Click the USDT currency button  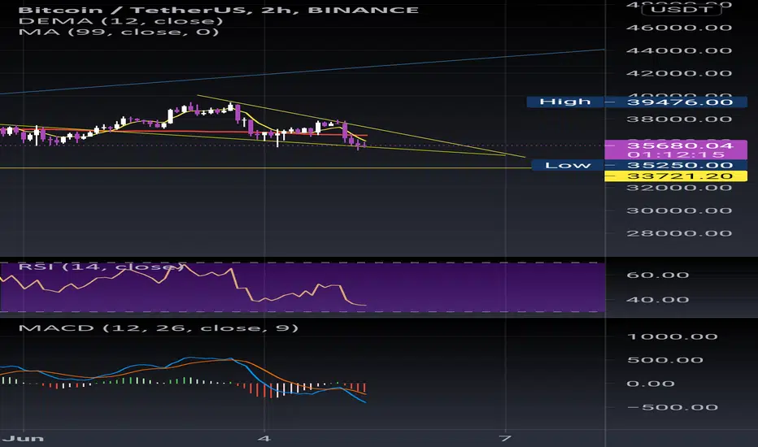pos(681,9)
